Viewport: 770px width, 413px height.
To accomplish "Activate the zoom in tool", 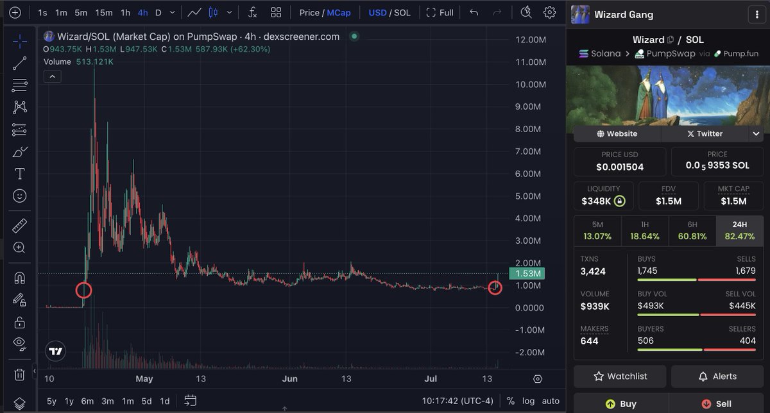I will point(20,248).
